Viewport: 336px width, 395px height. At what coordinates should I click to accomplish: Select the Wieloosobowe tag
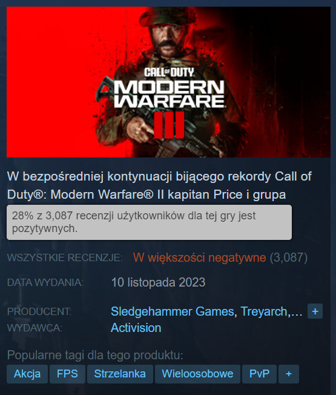(197, 374)
